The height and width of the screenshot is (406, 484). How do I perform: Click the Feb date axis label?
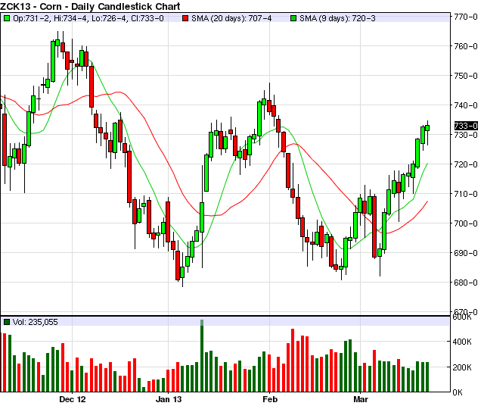pos(270,399)
